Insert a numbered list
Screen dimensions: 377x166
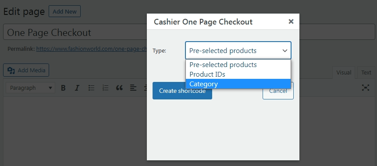click(105, 88)
